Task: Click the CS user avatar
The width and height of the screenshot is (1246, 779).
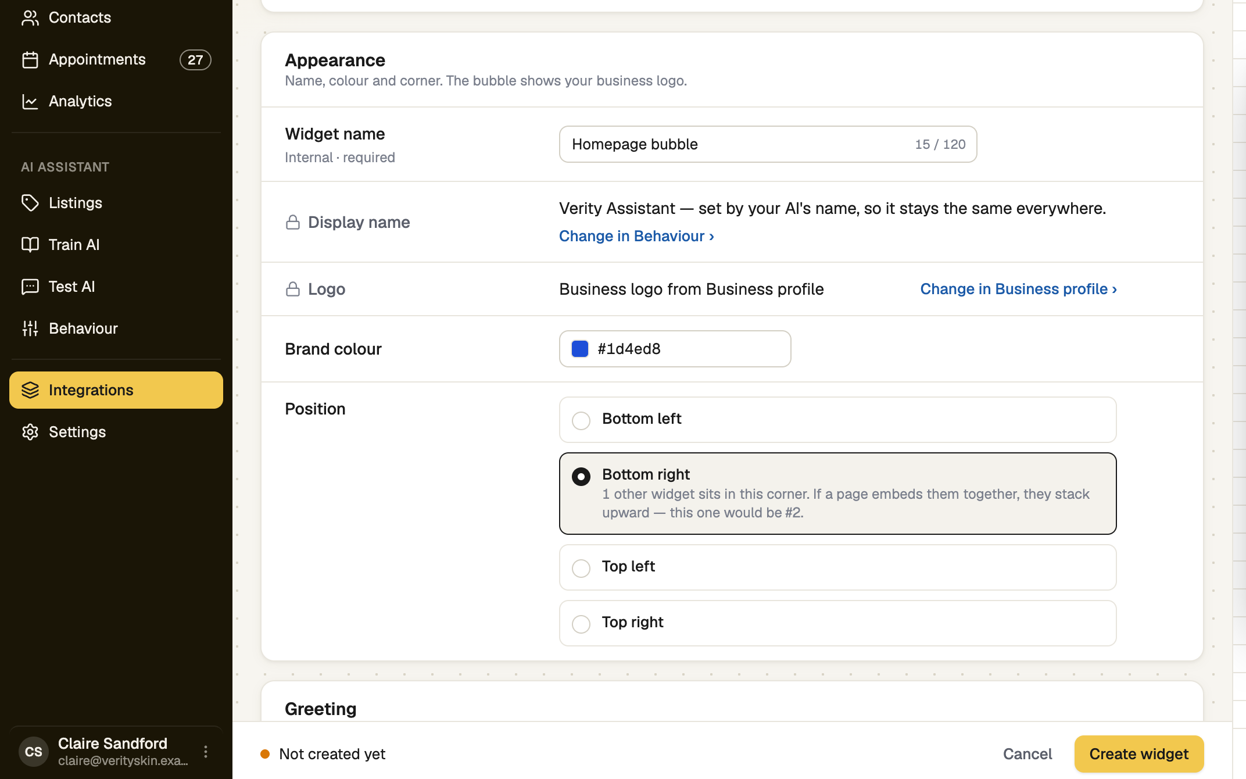Action: point(34,752)
